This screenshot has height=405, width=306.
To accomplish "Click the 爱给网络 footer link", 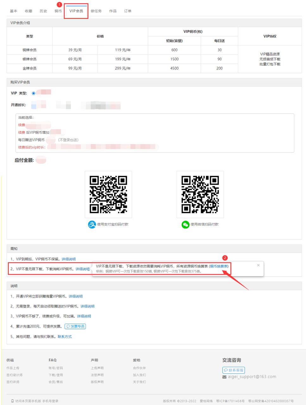I will point(206,401).
